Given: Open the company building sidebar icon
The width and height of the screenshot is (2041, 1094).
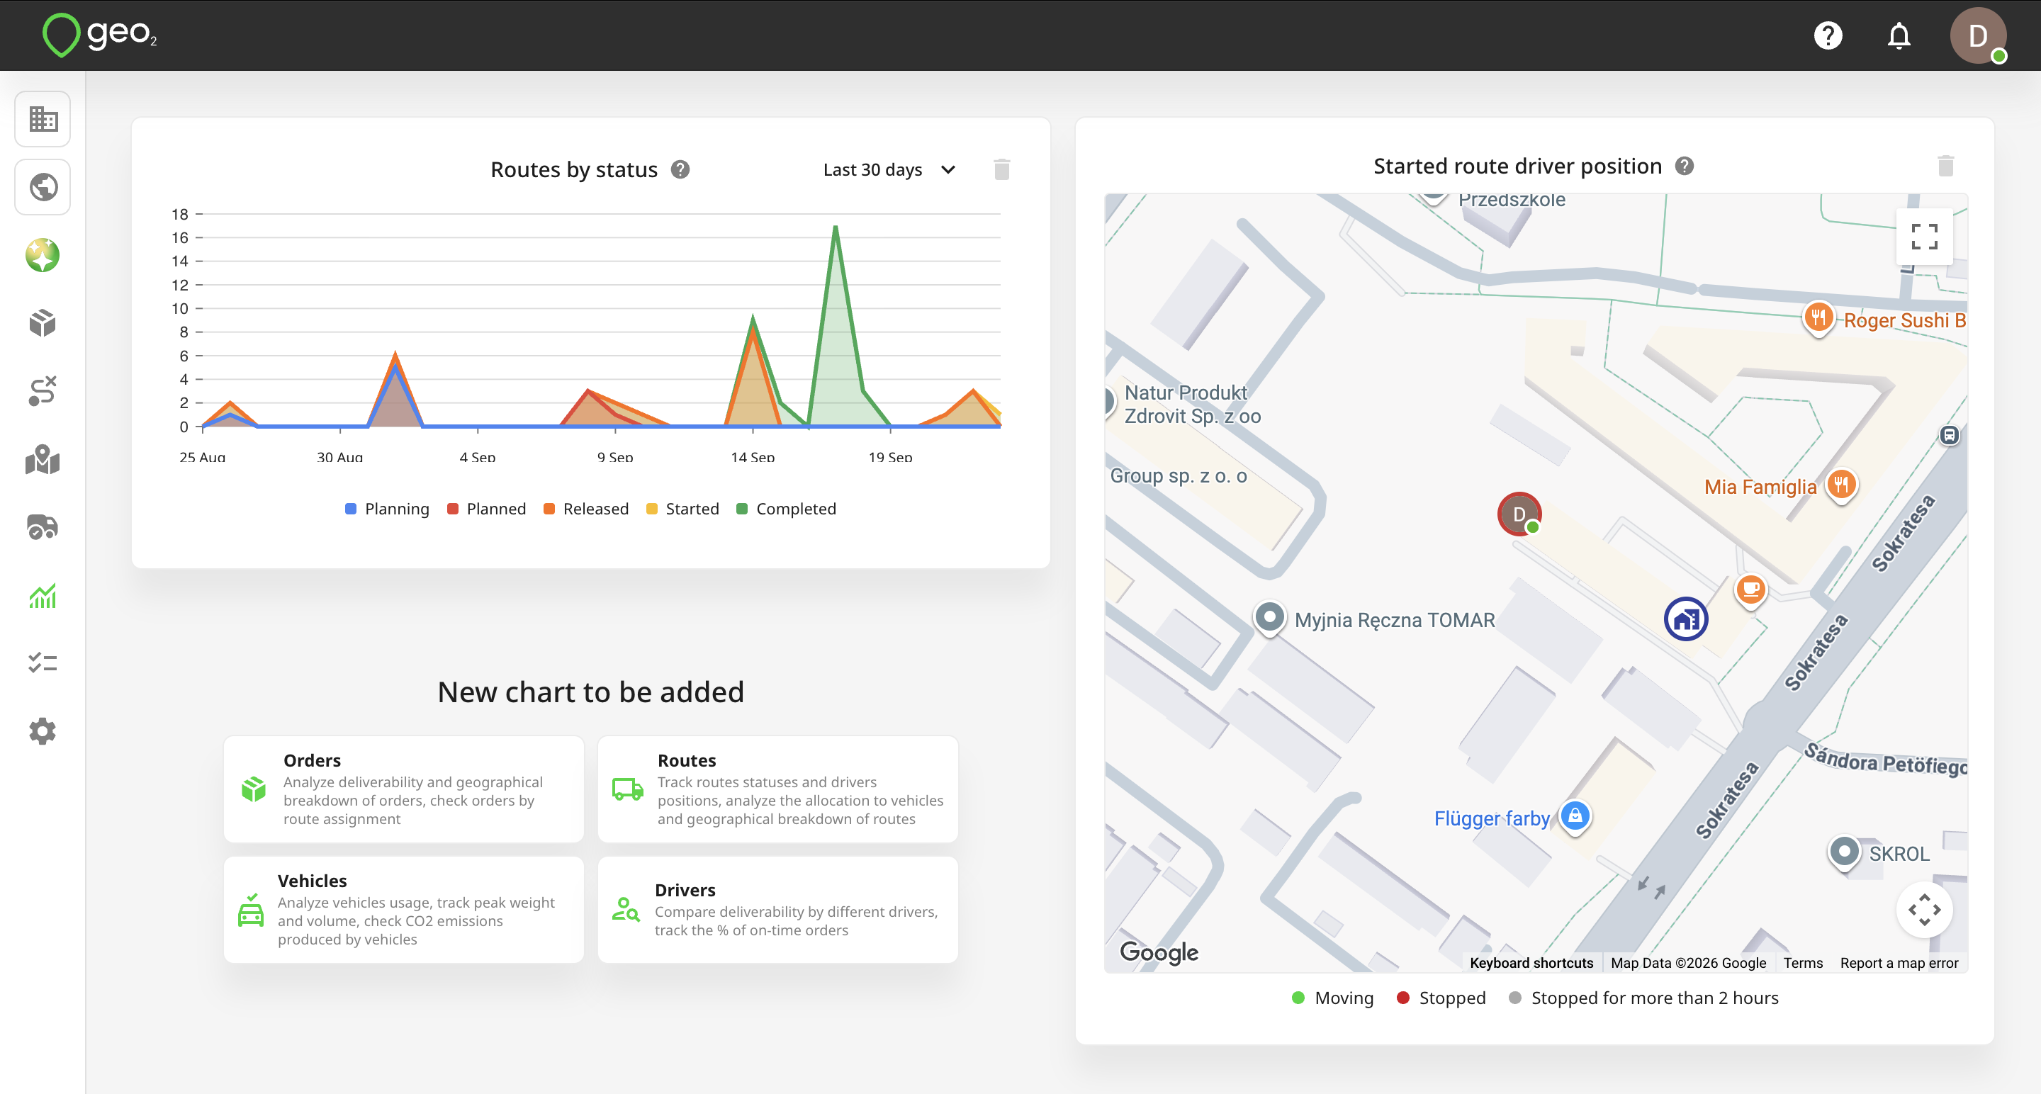Looking at the screenshot, I should 43,119.
